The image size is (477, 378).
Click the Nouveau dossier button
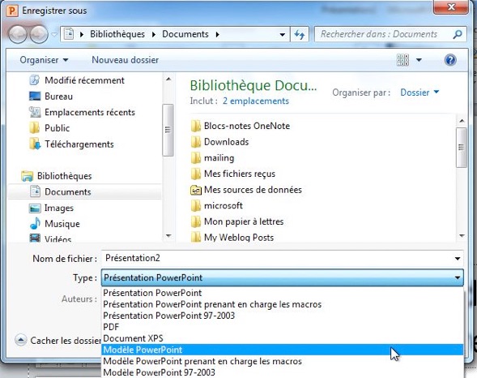click(125, 60)
